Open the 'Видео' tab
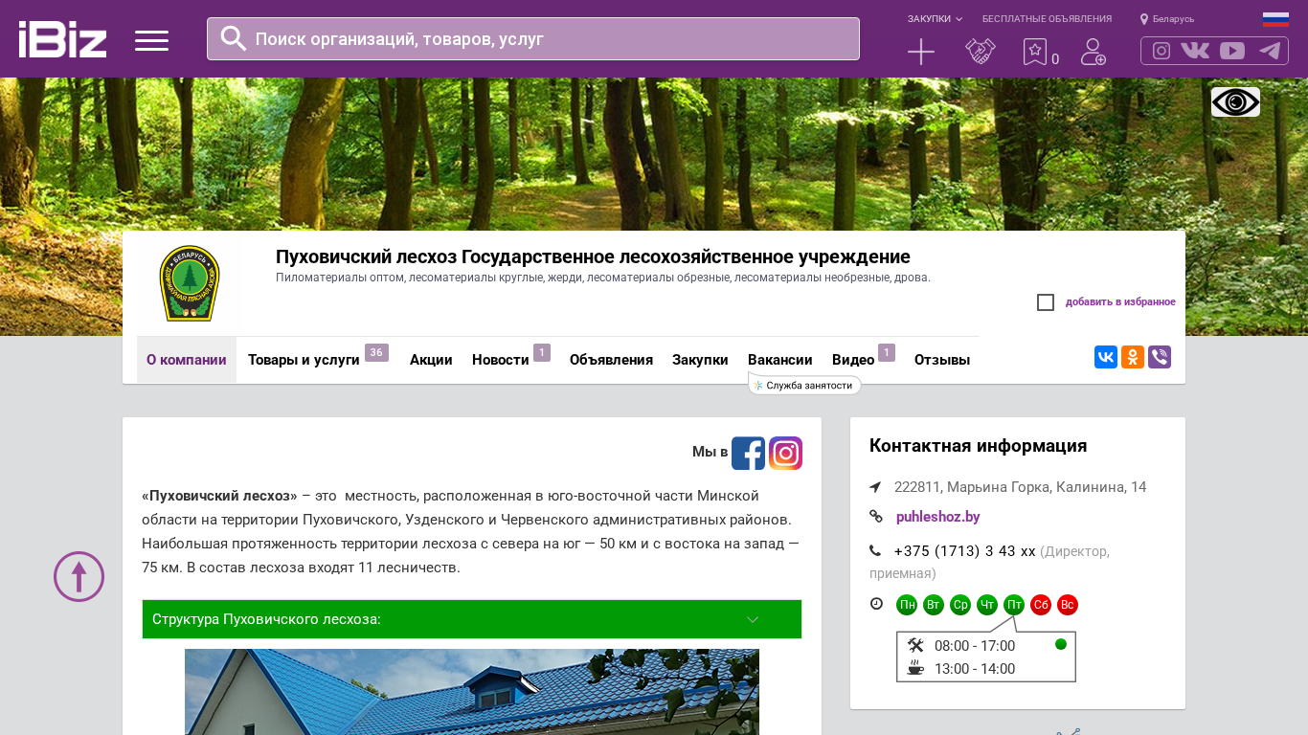This screenshot has height=735, width=1308. [853, 360]
